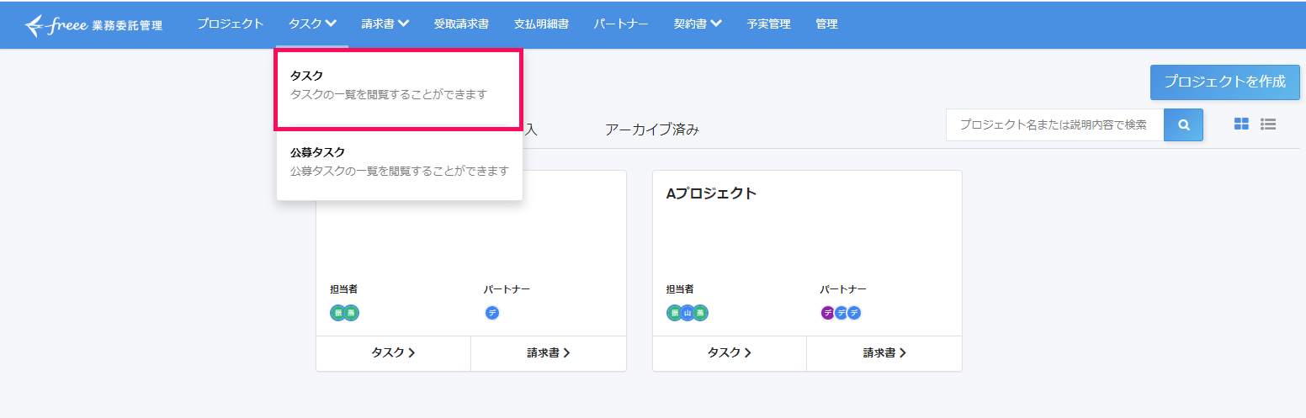Screen dimensions: 1306x418
Task: Click 担当者 label on Aプロジェクト card
Action: point(680,289)
